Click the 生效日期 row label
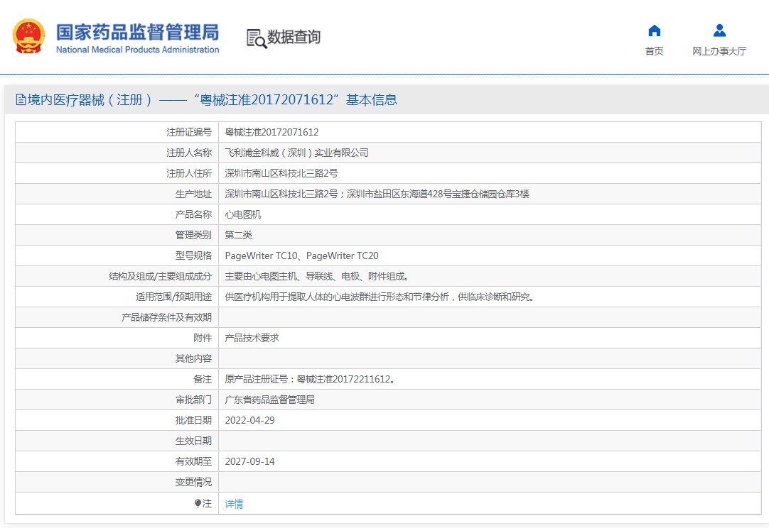The width and height of the screenshot is (769, 528). pos(194,441)
